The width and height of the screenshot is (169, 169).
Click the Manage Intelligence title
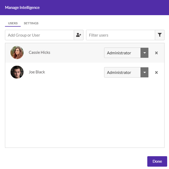[x=22, y=8]
